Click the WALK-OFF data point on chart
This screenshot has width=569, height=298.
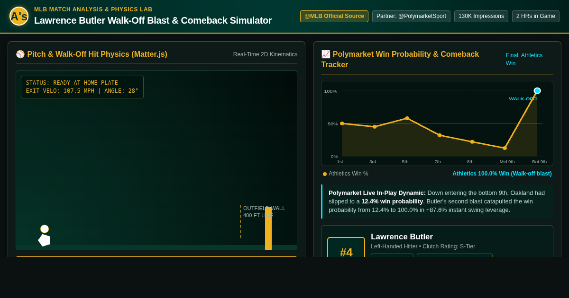pyautogui.click(x=537, y=91)
